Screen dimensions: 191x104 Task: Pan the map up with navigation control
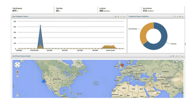17,63
